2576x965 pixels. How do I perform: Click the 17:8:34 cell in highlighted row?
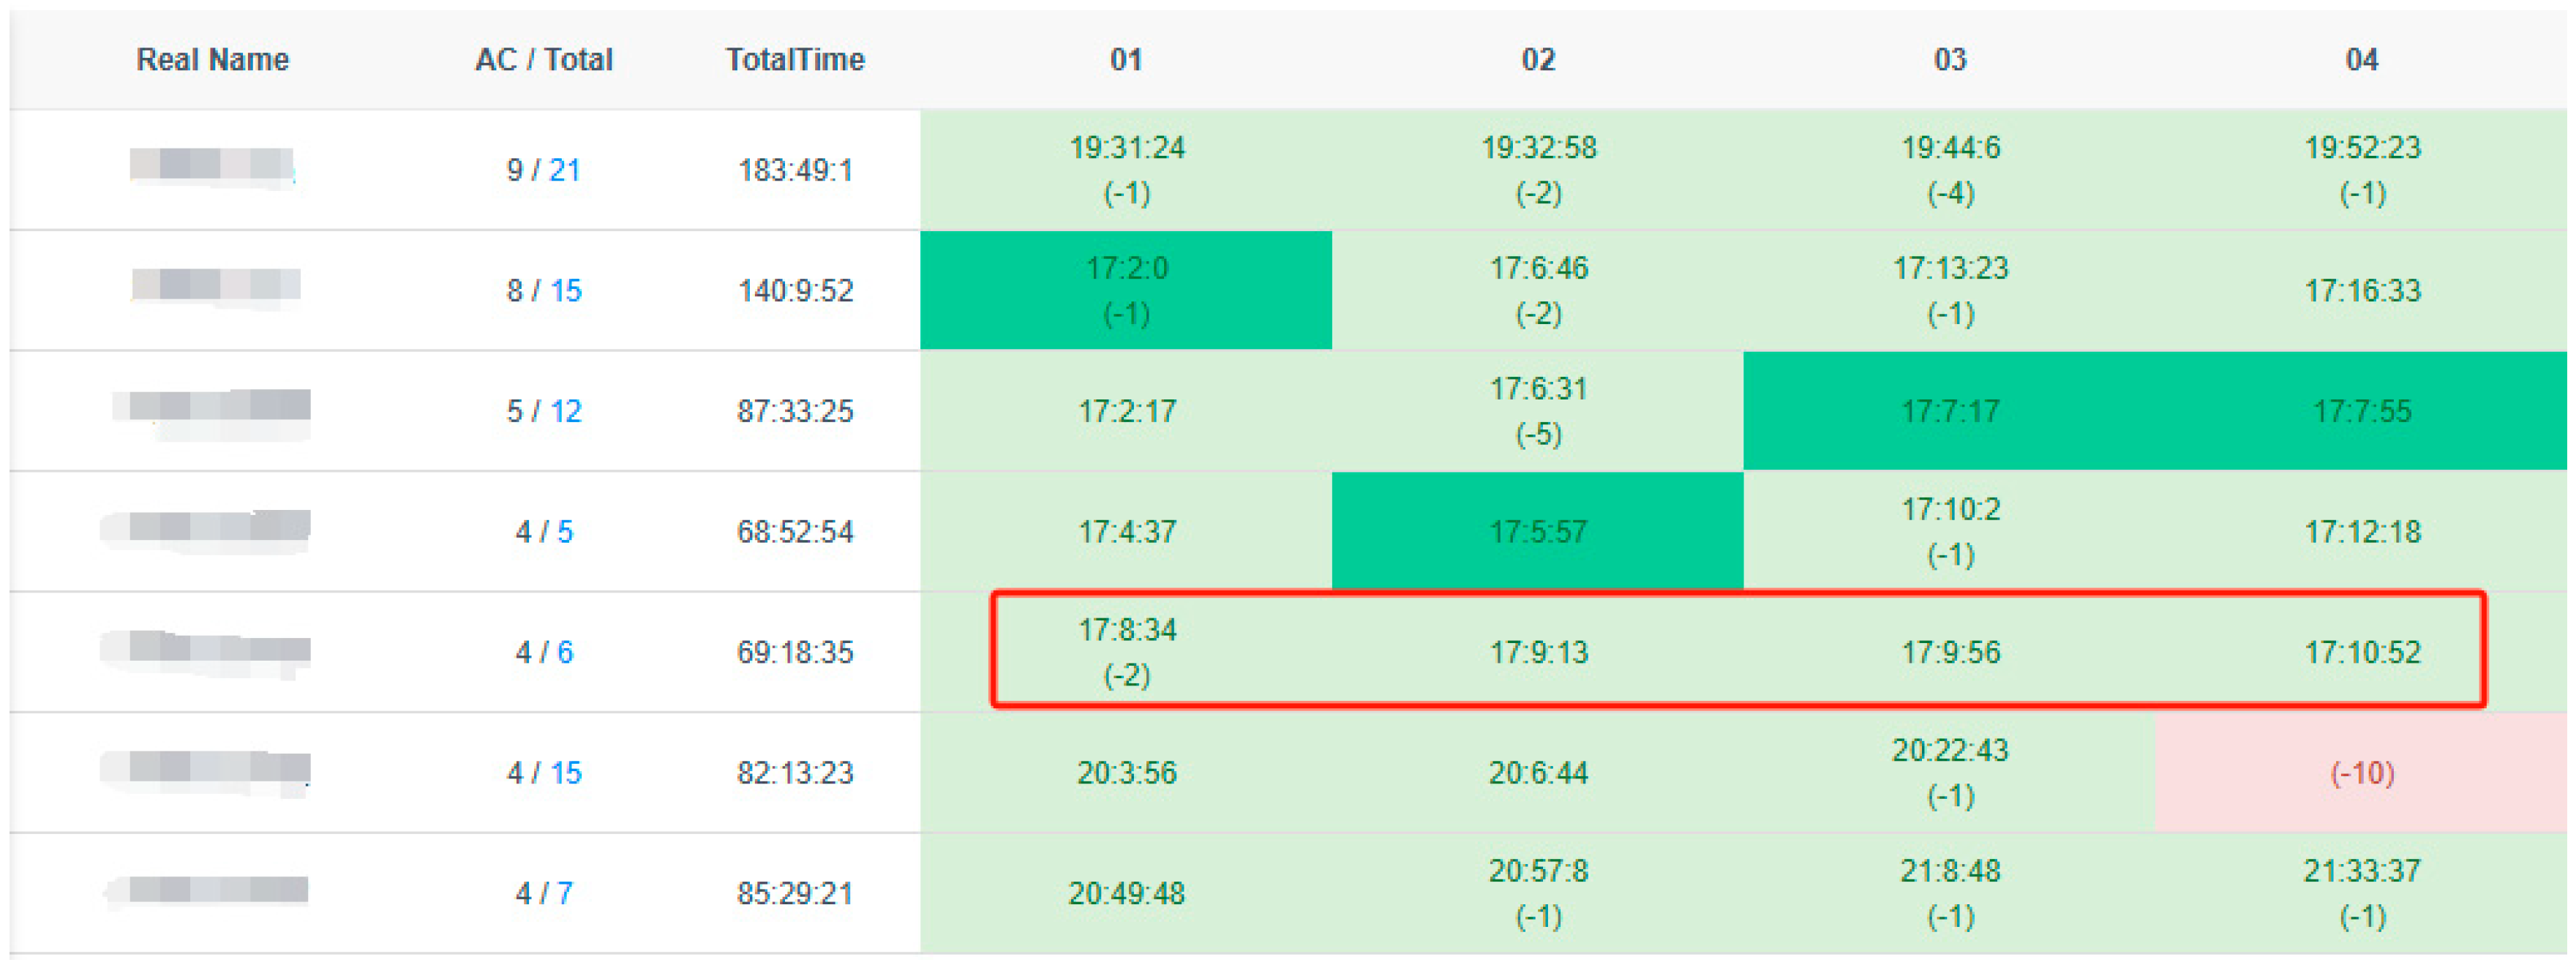point(1126,651)
